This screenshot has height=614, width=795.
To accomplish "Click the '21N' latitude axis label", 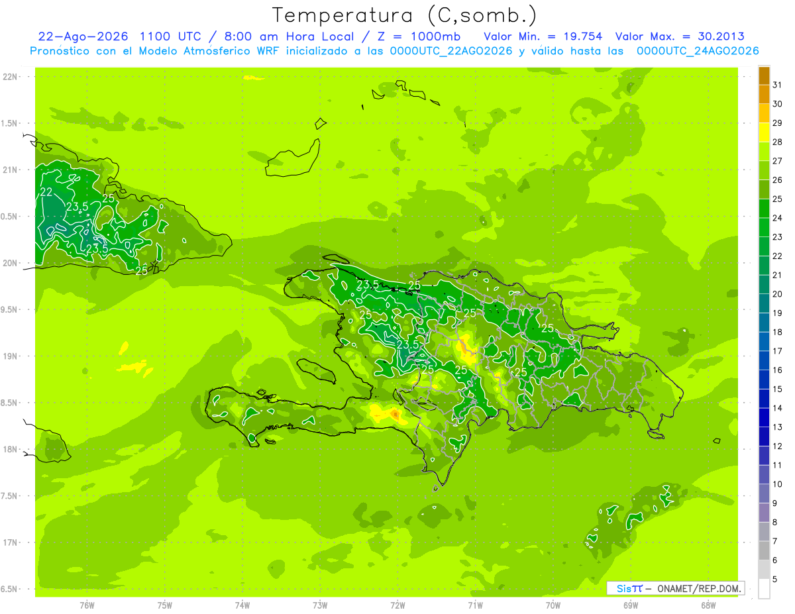I will click(10, 170).
